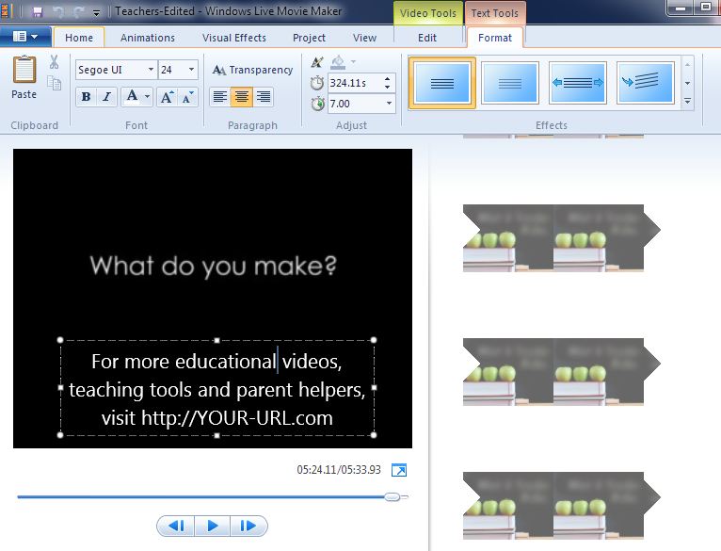Click the preview seek slider handle
This screenshot has width=721, height=551.
point(393,496)
